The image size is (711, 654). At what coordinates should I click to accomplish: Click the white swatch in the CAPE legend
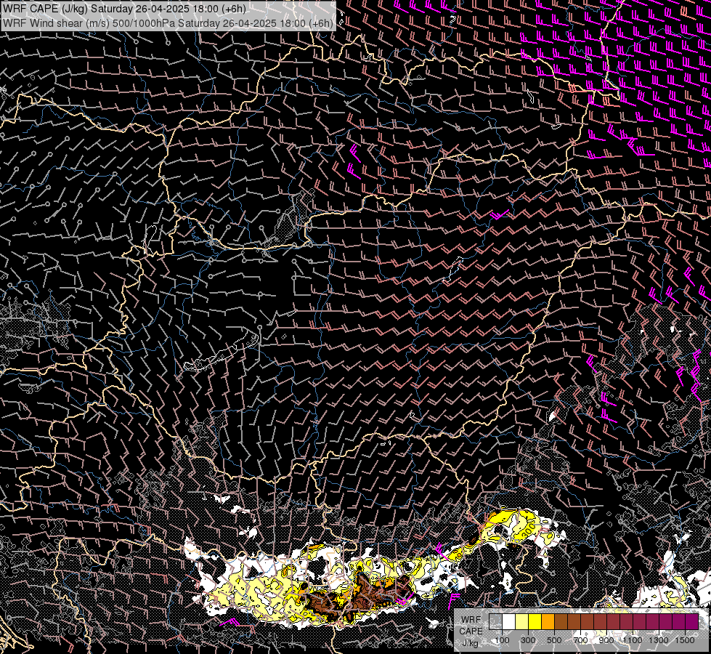click(509, 621)
